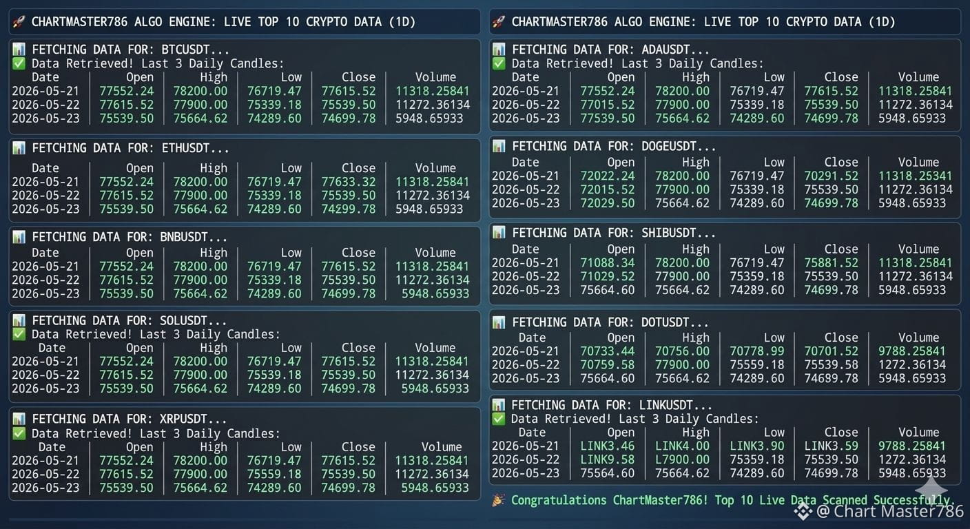The image size is (970, 529).
Task: Click the DOTUSDT low value 70778.99
Action: click(x=757, y=351)
